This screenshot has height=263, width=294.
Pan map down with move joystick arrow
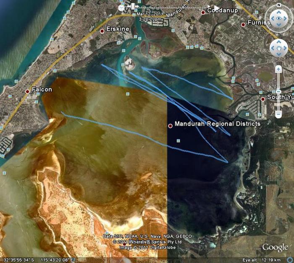tap(278, 55)
